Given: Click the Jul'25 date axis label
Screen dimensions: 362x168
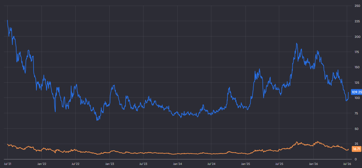Looking at the screenshot, I should point(279,164).
